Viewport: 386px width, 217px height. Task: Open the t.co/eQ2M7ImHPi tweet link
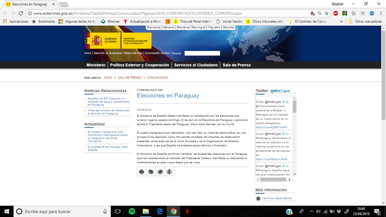(x=271, y=127)
